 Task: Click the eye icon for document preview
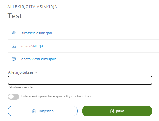(x=14, y=33)
